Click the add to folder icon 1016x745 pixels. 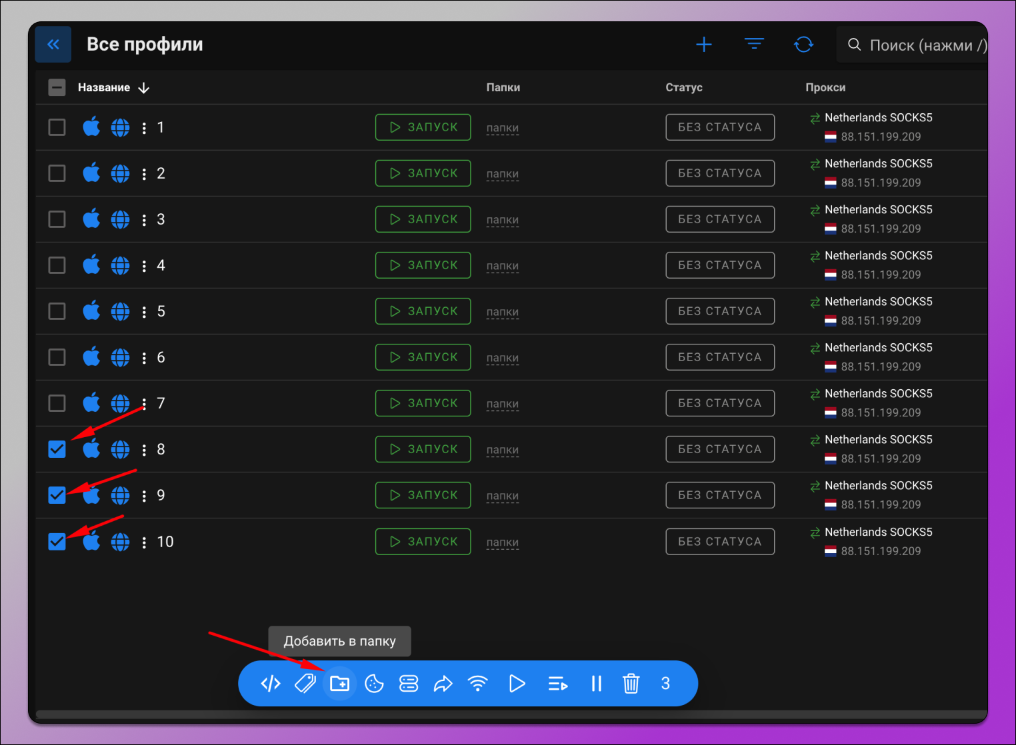coord(339,684)
